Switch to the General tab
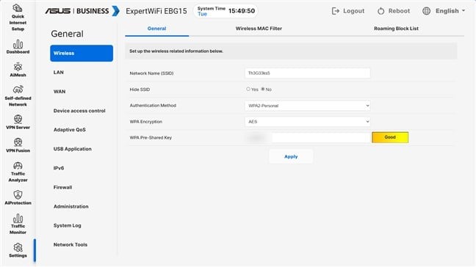This screenshot has height=267, width=476. coord(156,29)
